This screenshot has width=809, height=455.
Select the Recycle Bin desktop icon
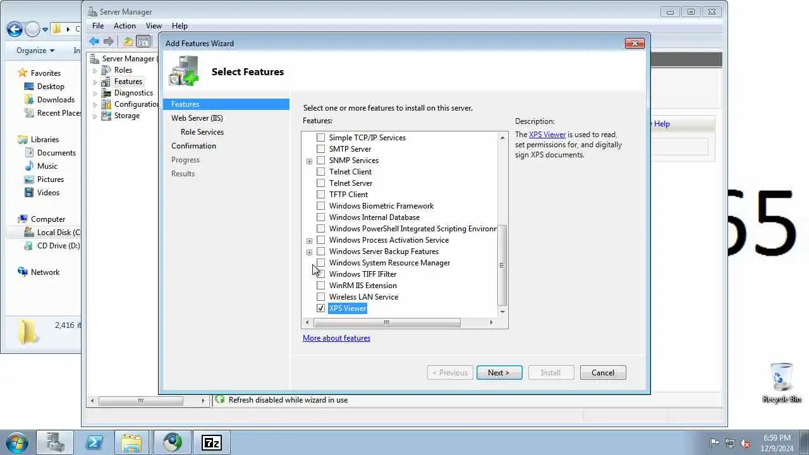(782, 382)
